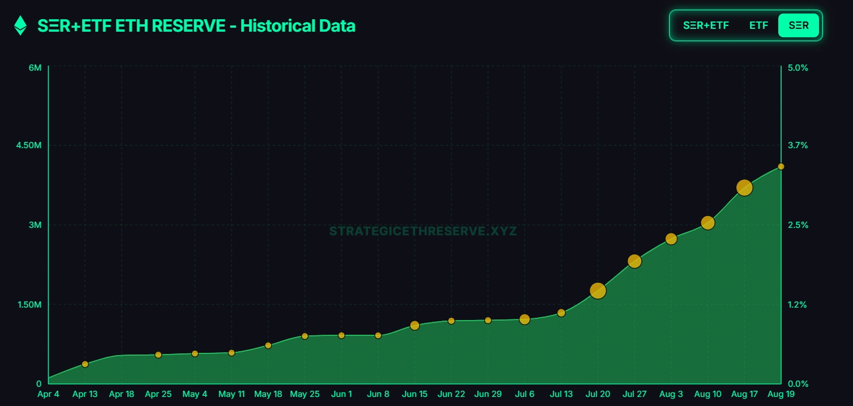Click the Aug 10 data point
The width and height of the screenshot is (853, 406).
coord(708,223)
